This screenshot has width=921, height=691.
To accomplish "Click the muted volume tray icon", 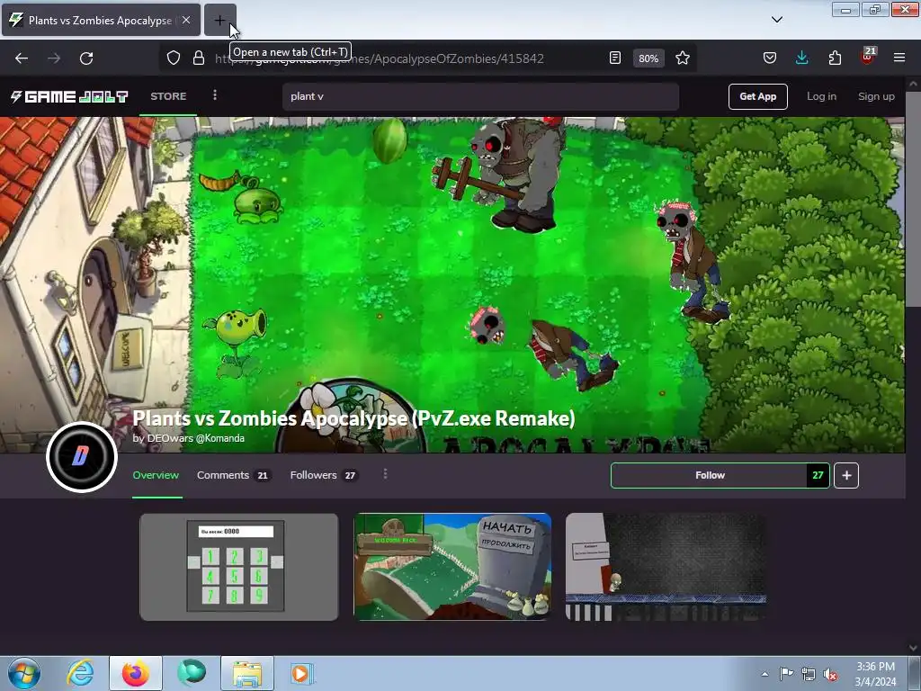I will [830, 674].
